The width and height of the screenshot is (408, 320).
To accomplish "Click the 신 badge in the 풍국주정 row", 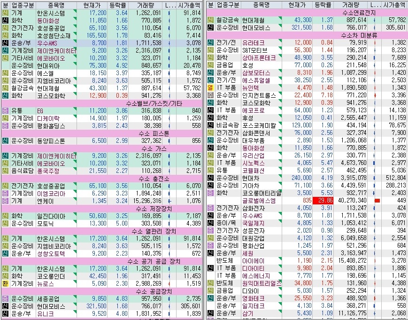I will click(x=5, y=171).
